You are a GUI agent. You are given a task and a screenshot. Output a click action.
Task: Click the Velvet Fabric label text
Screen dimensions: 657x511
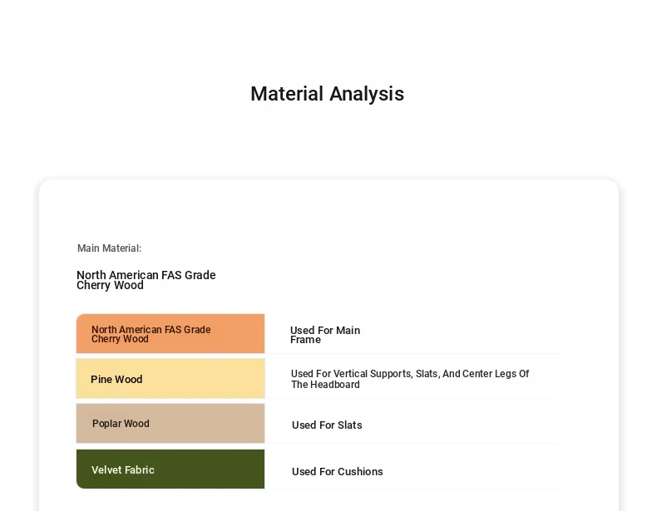(x=123, y=470)
